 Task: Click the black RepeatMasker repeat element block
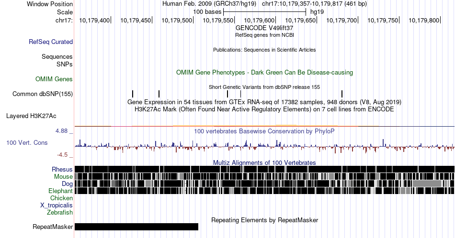point(136,227)
